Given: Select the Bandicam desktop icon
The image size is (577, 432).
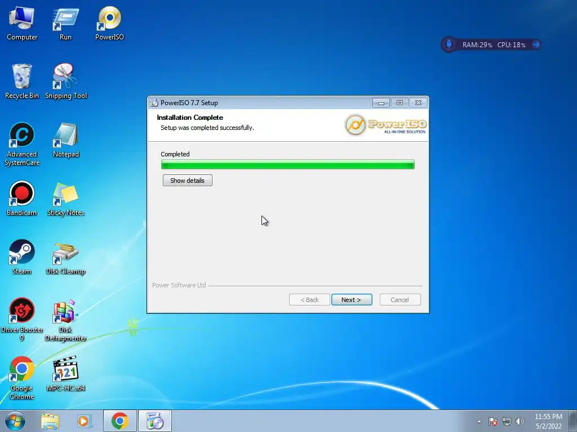Looking at the screenshot, I should 22,199.
